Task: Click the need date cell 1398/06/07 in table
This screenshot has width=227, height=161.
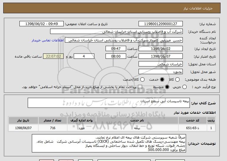Action: coord(23,128)
